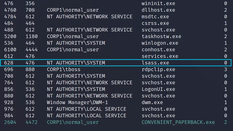Click the services.exe process name
Viewport: 233px width, 131px height.
click(x=160, y=56)
